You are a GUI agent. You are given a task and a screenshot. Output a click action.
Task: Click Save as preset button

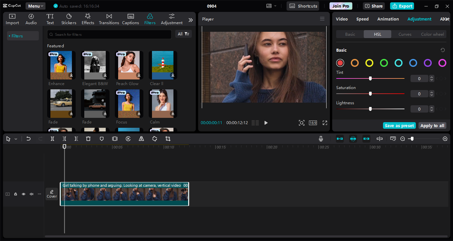coord(399,126)
